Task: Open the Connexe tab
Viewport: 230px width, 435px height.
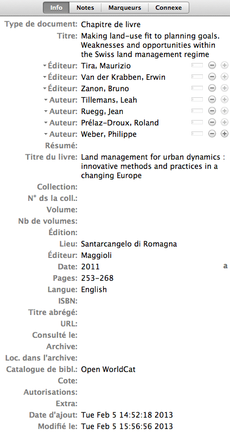Action: [x=169, y=8]
